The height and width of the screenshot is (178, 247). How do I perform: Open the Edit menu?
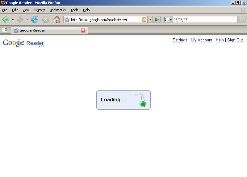pyautogui.click(x=15, y=10)
